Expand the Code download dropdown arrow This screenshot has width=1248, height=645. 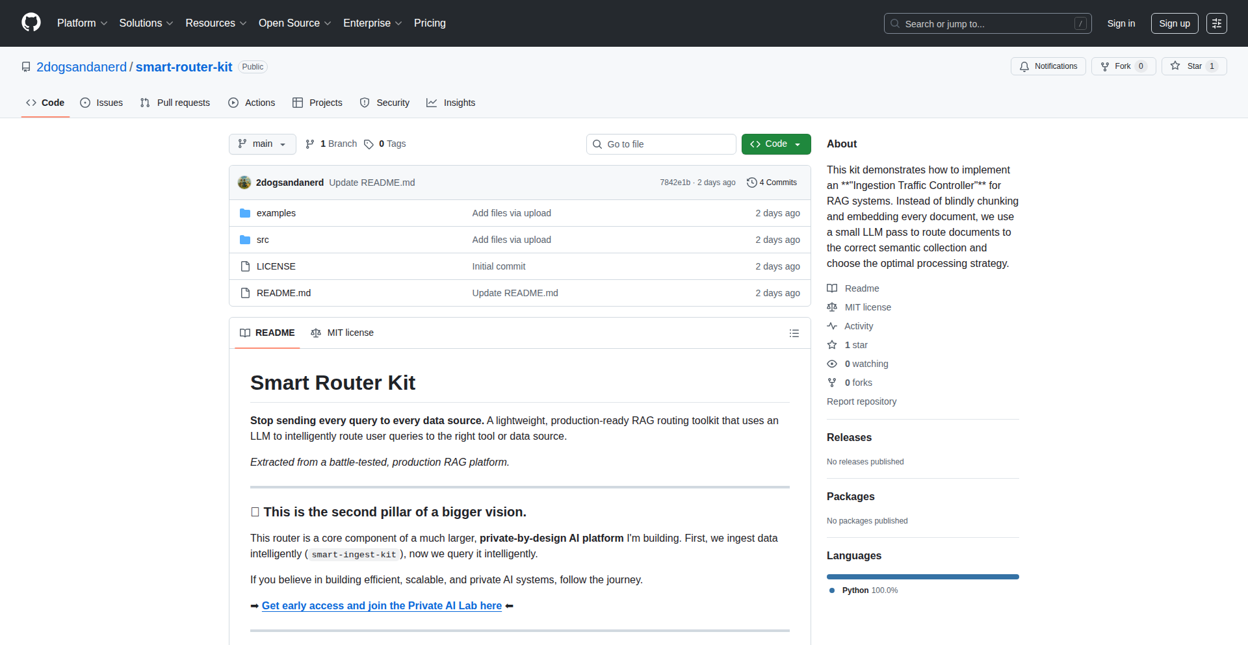(x=798, y=144)
